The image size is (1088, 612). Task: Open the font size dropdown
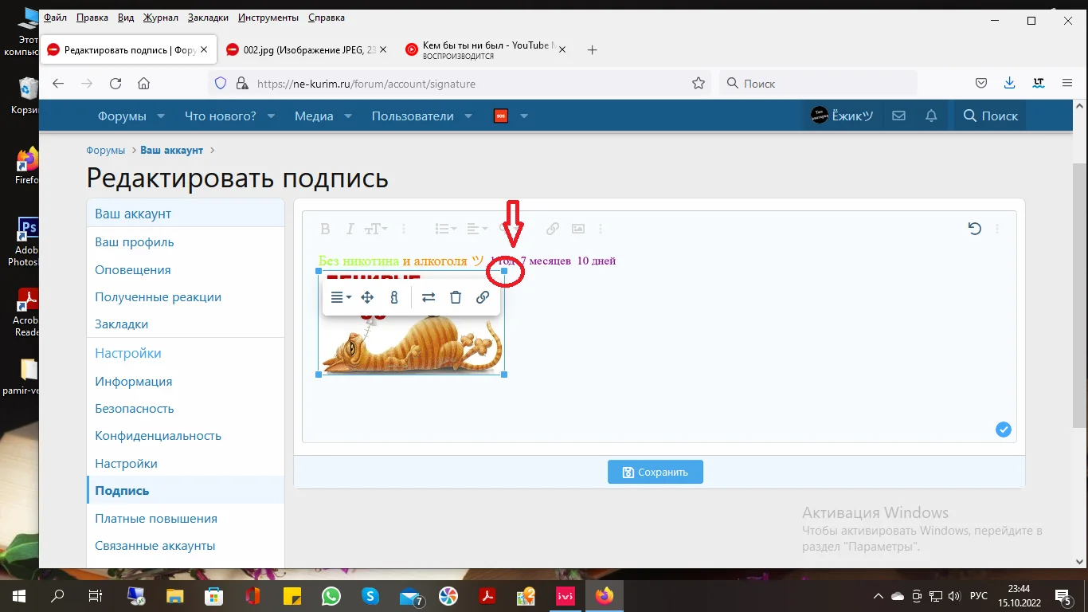click(374, 229)
